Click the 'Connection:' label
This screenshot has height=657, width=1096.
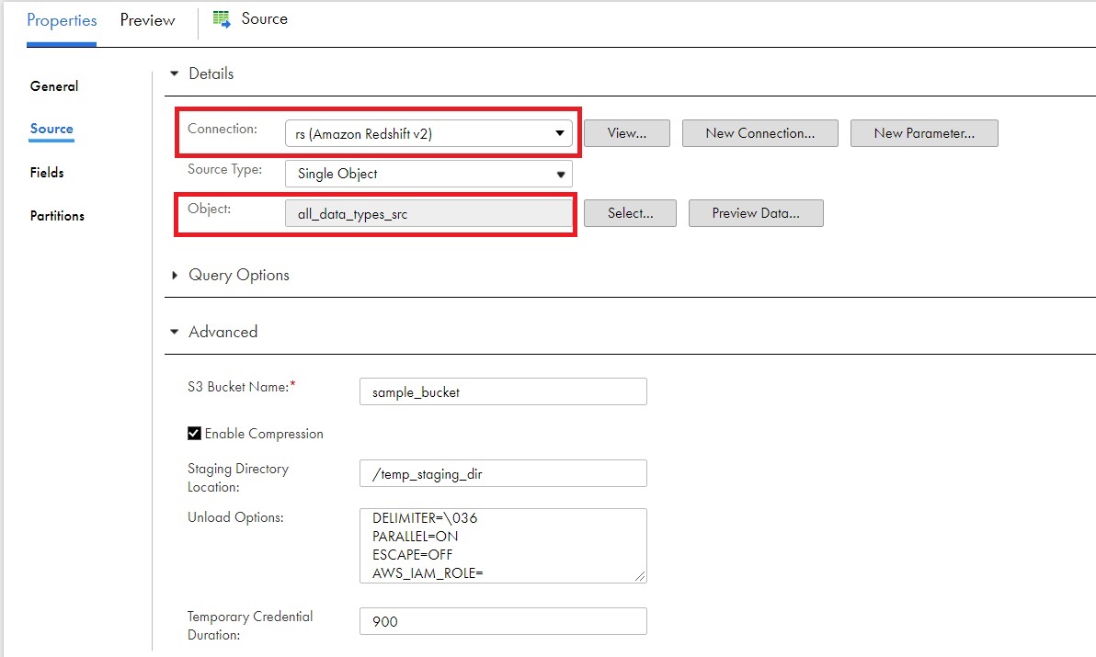[x=223, y=130]
